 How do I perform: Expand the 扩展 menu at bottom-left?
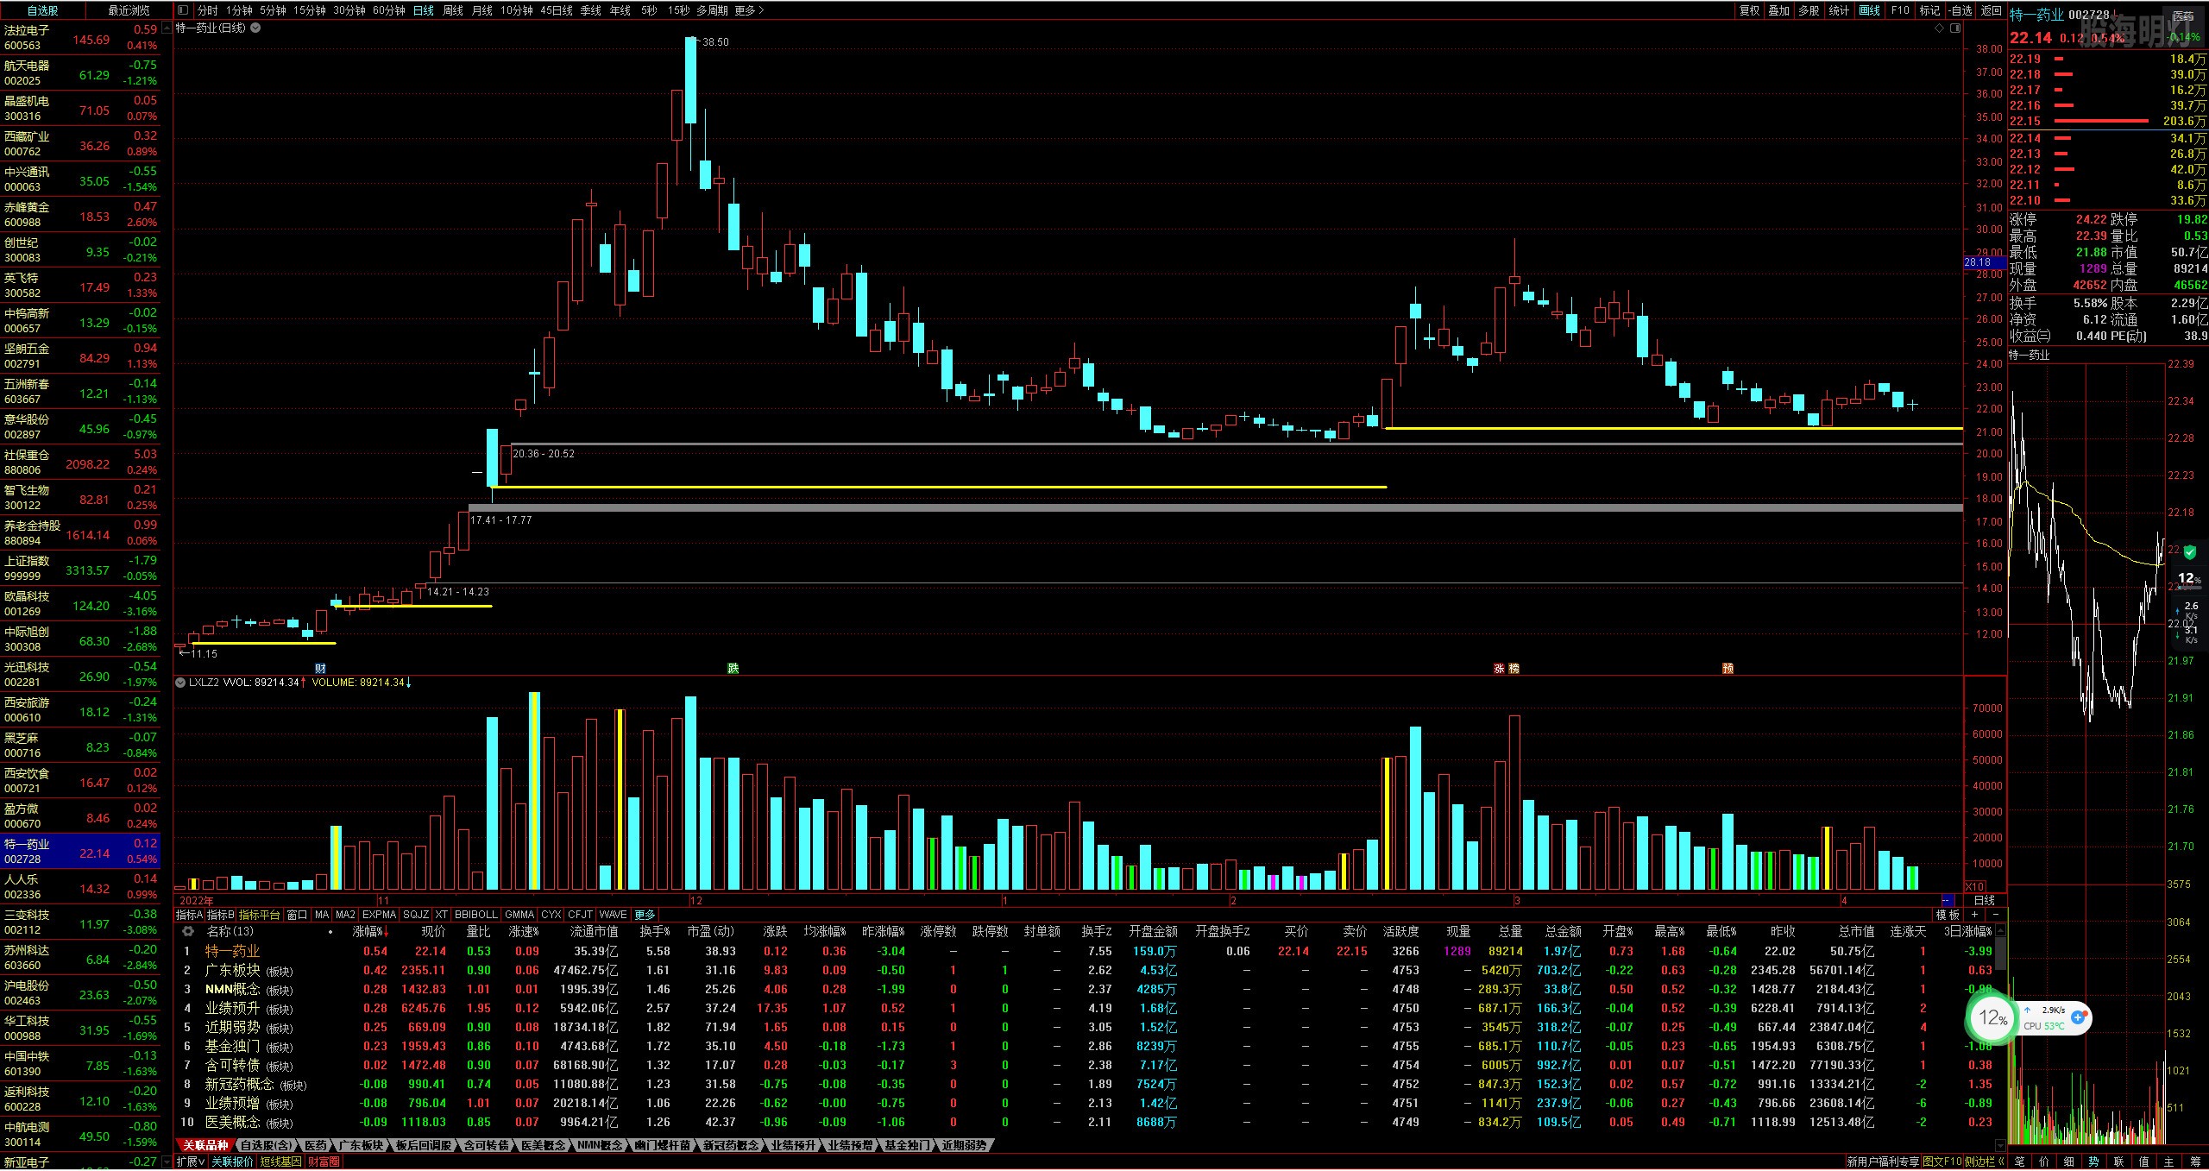tap(191, 1162)
